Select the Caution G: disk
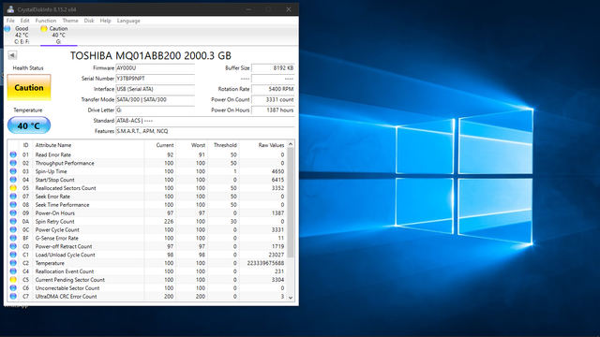 click(58, 35)
